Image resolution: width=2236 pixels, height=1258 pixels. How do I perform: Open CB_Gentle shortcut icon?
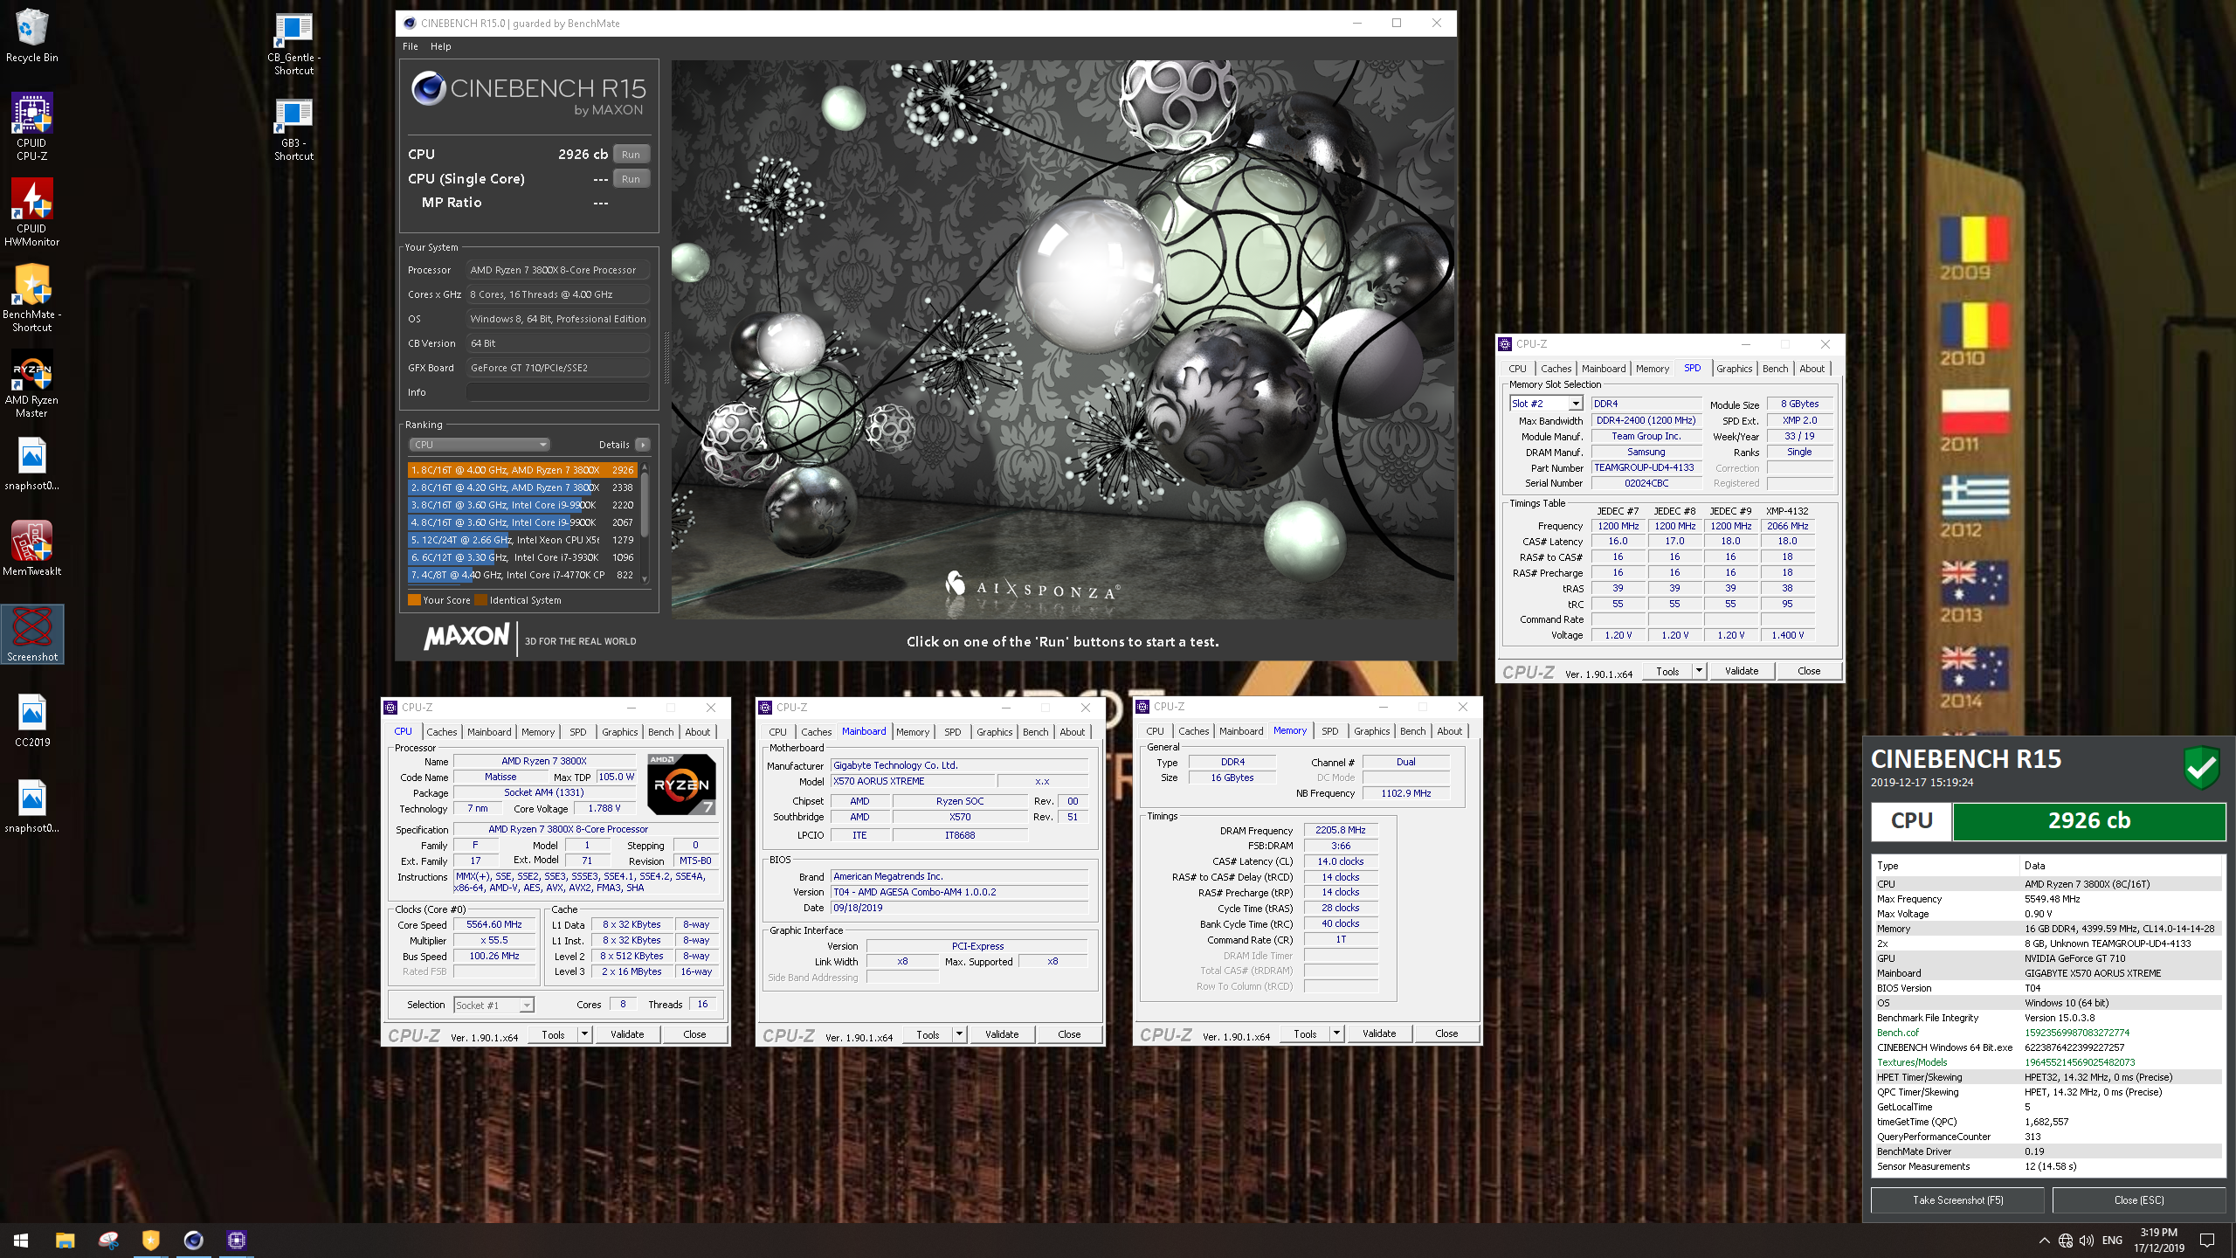(x=293, y=44)
